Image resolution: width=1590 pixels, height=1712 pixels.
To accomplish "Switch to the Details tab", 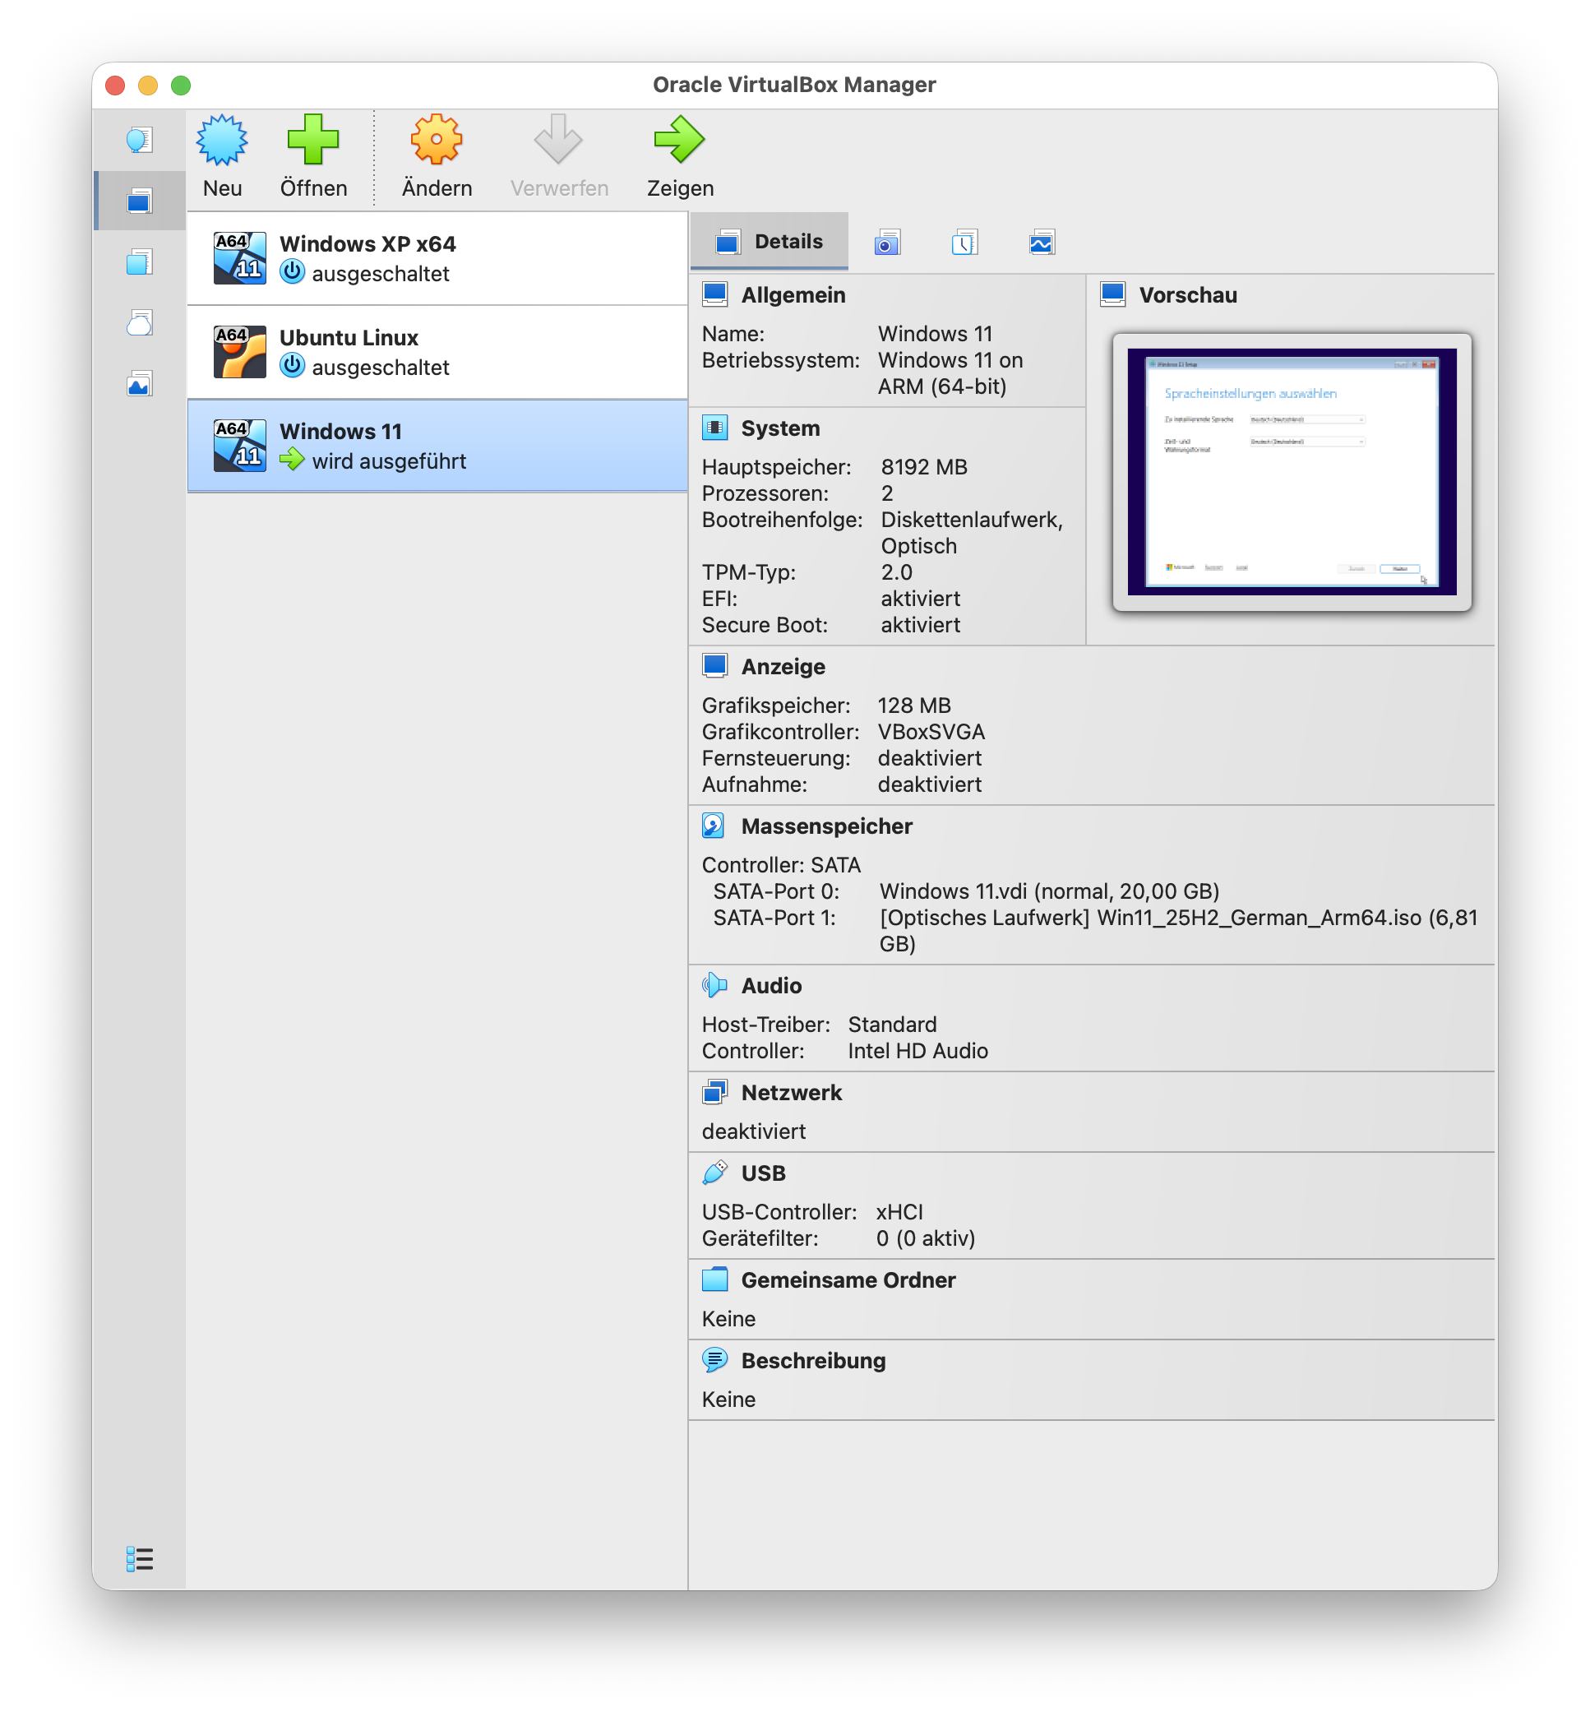I will [x=770, y=241].
